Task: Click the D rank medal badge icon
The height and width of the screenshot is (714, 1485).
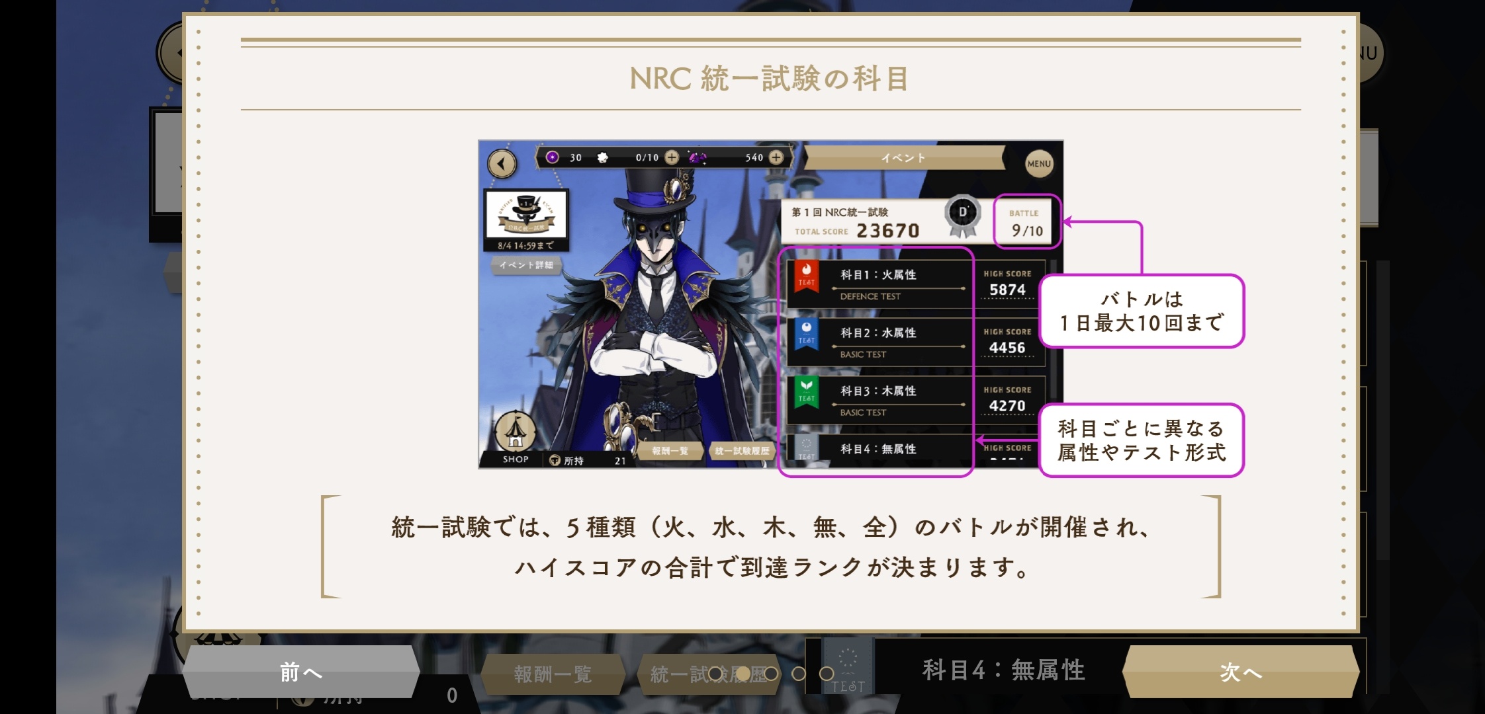Action: [x=963, y=216]
